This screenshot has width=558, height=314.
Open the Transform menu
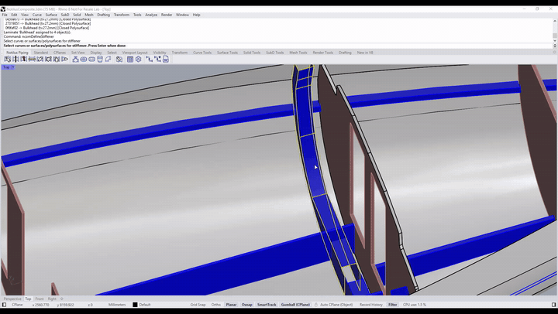click(x=122, y=15)
